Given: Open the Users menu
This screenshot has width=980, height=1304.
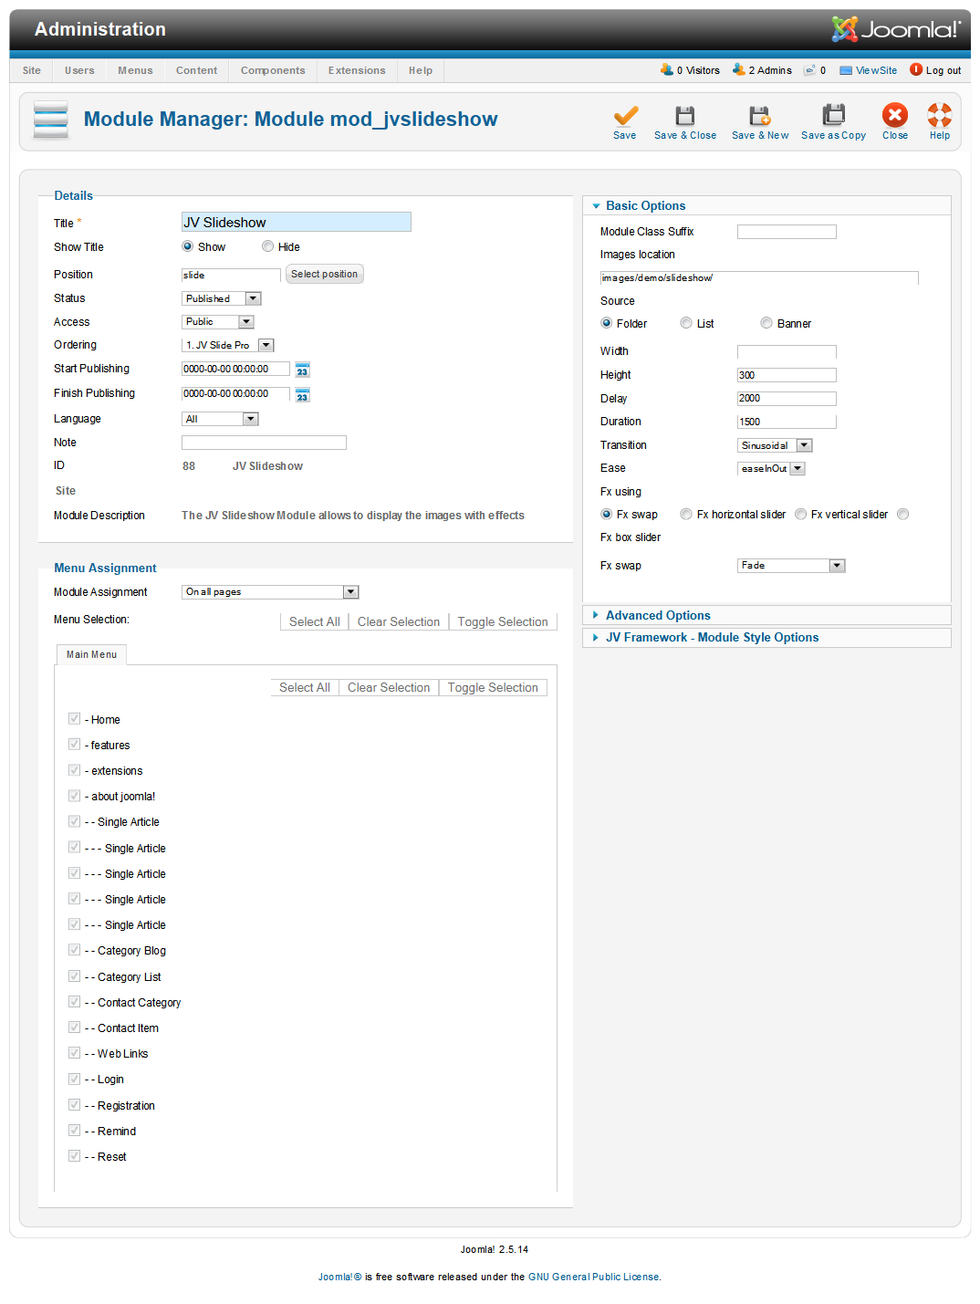Looking at the screenshot, I should coord(79,70).
